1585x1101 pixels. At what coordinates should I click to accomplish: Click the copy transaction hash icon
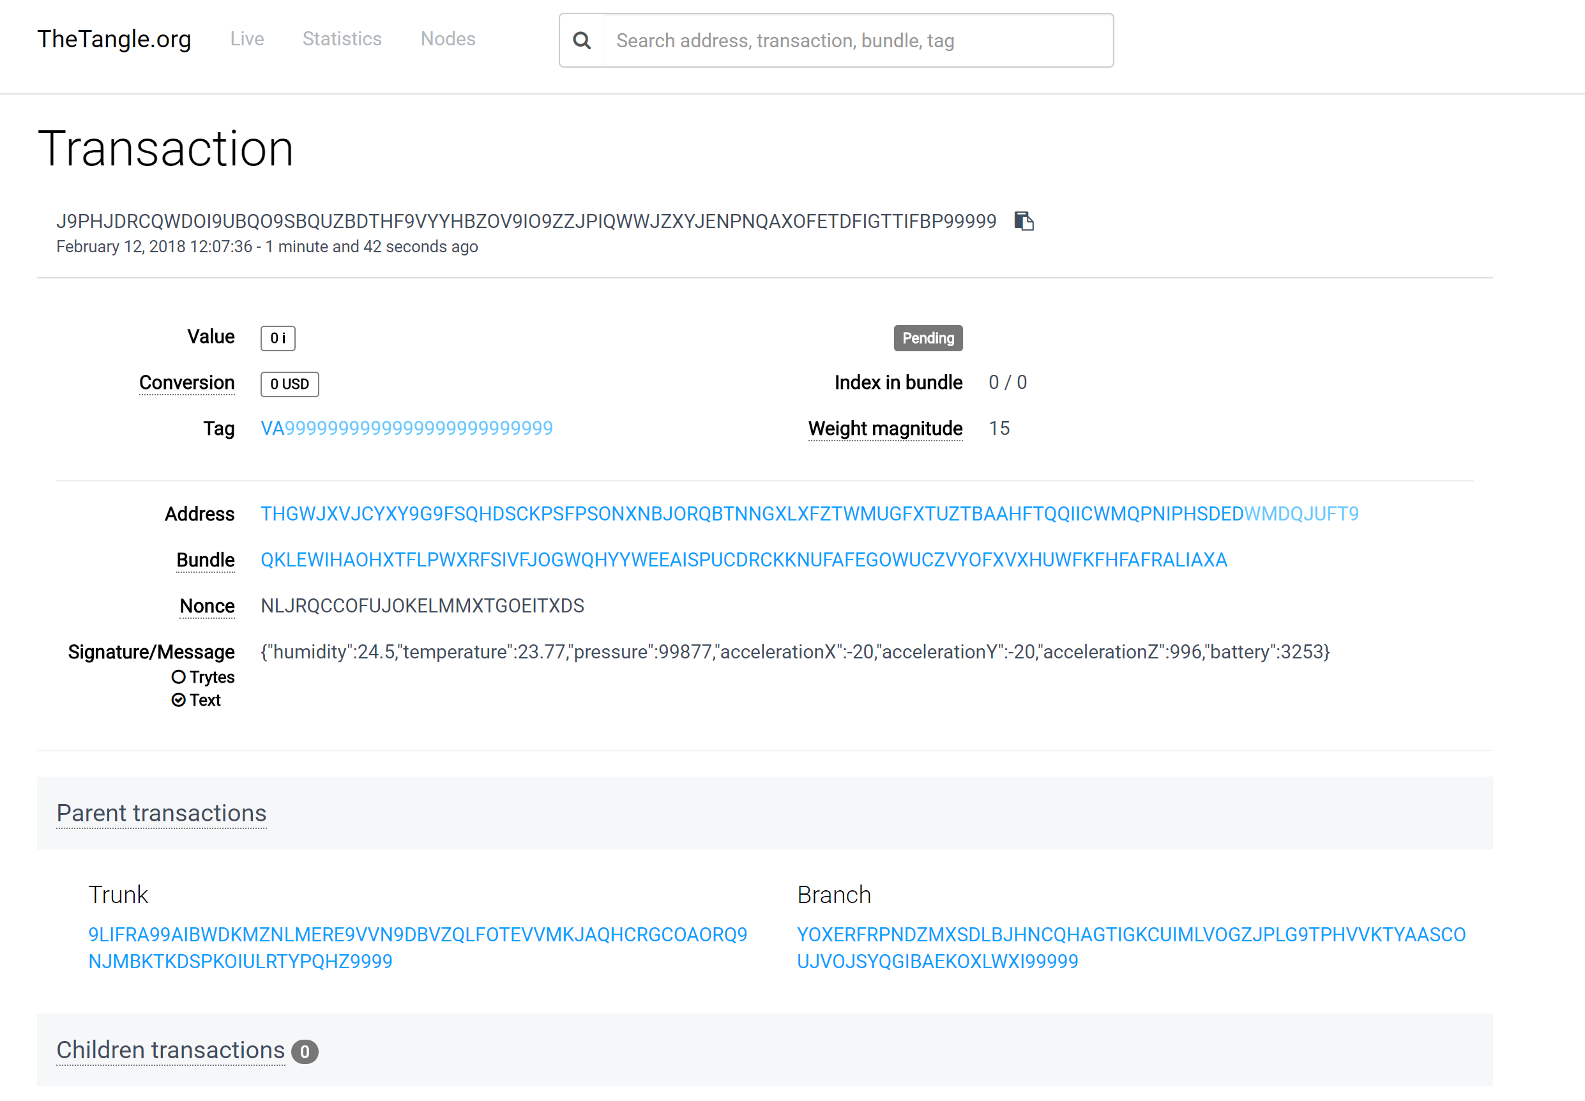[1024, 222]
